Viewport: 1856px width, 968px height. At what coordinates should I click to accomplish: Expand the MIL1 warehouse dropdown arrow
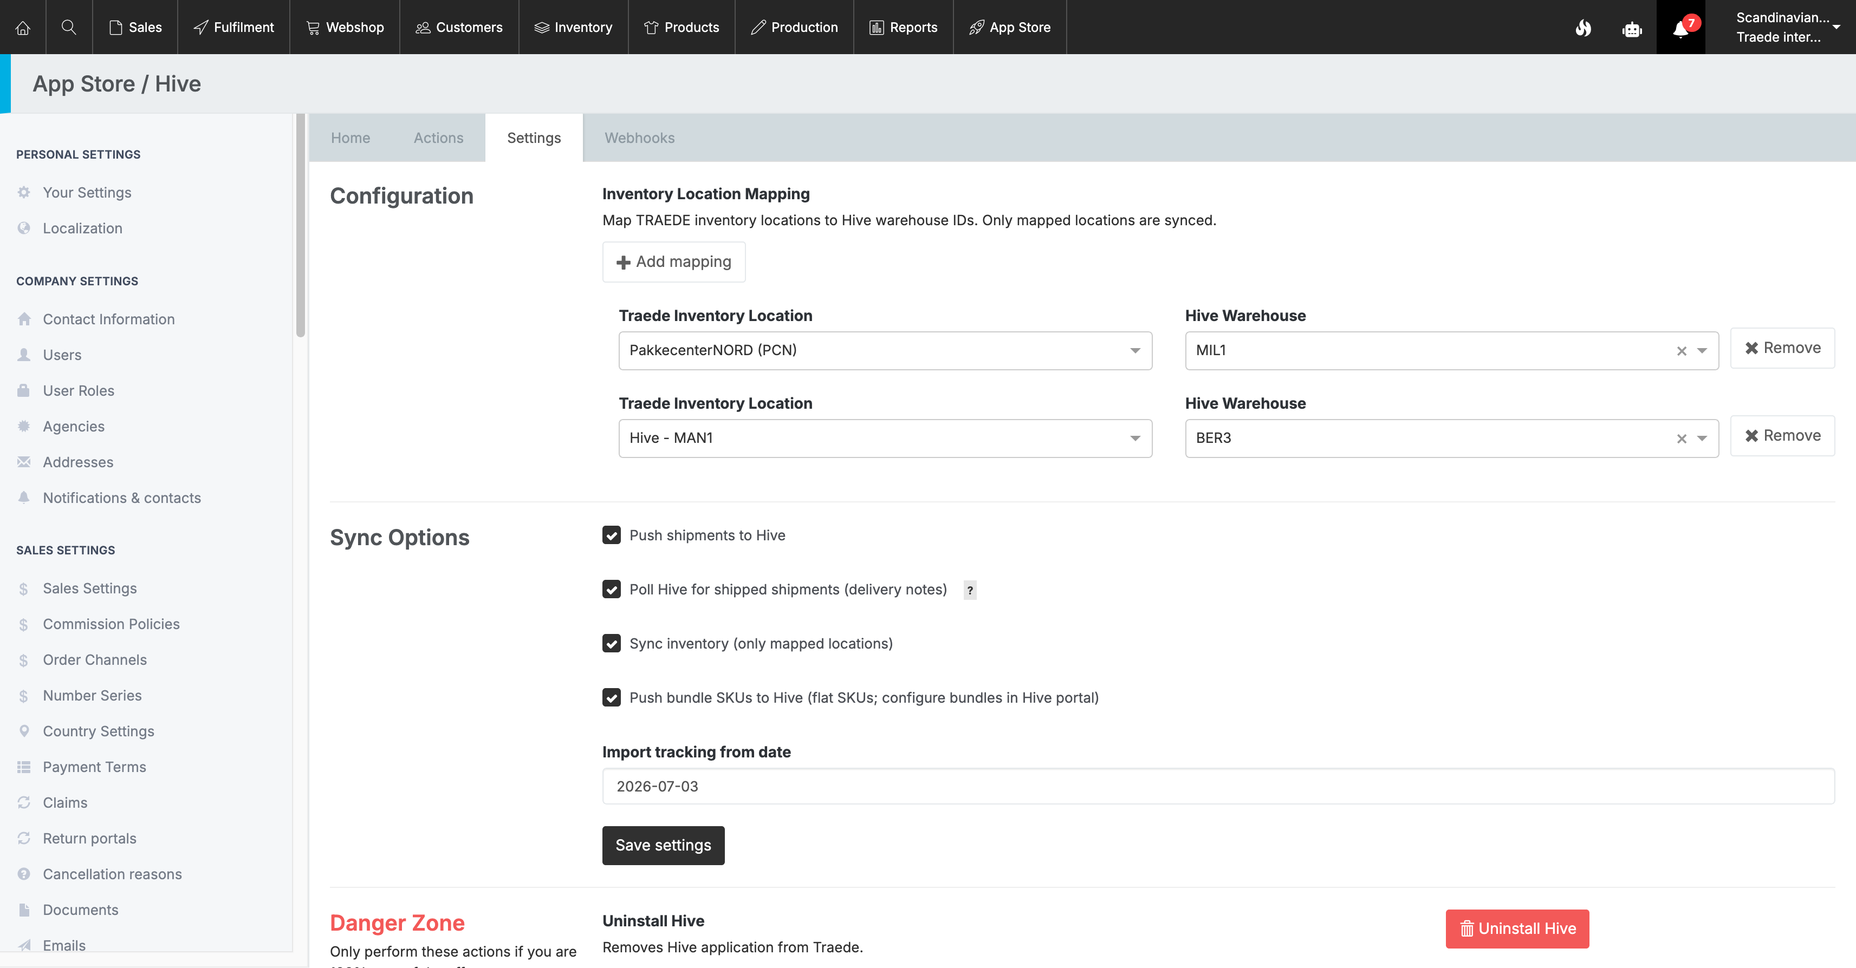point(1703,351)
